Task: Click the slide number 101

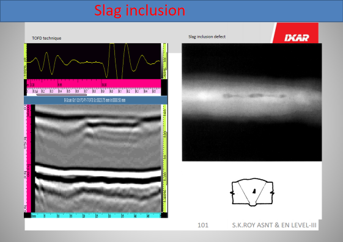Action: tap(203, 225)
